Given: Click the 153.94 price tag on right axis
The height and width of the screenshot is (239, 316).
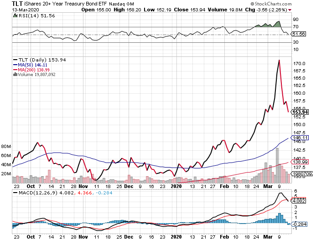Looking at the screenshot, I should tap(300, 112).
